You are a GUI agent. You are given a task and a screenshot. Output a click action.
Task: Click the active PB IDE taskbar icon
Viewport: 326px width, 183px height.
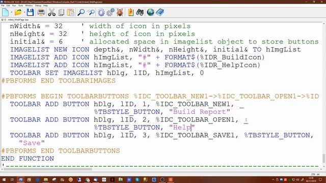click(x=20, y=179)
